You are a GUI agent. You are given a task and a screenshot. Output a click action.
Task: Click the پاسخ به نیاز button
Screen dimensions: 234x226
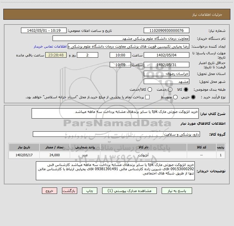177,191
